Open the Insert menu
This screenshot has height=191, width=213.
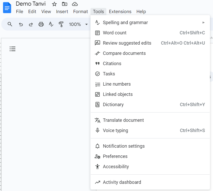(62, 12)
